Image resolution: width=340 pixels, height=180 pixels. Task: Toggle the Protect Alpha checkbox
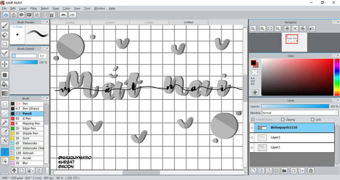click(x=253, y=120)
